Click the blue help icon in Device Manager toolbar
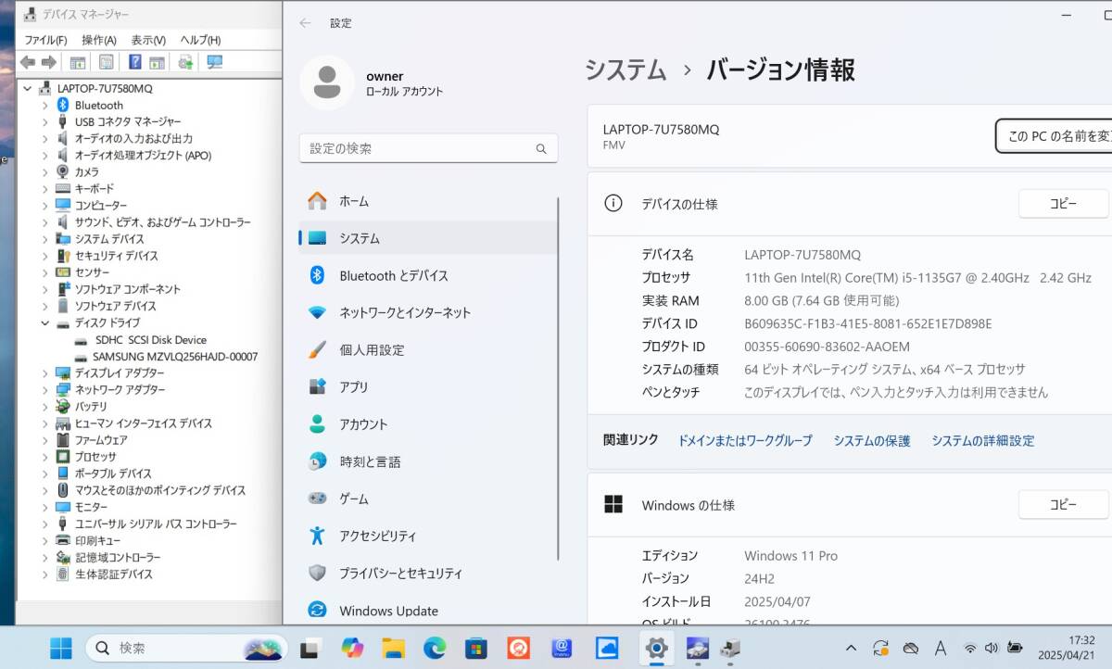This screenshot has height=669, width=1112. [x=134, y=62]
